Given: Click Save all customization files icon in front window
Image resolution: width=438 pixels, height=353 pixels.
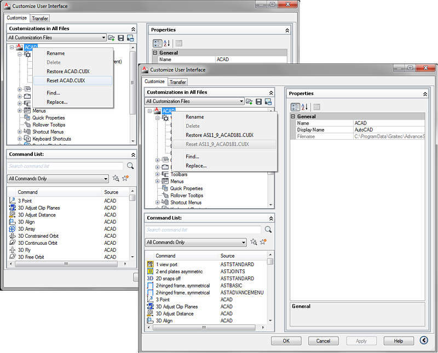Looking at the screenshot, I should [259, 102].
